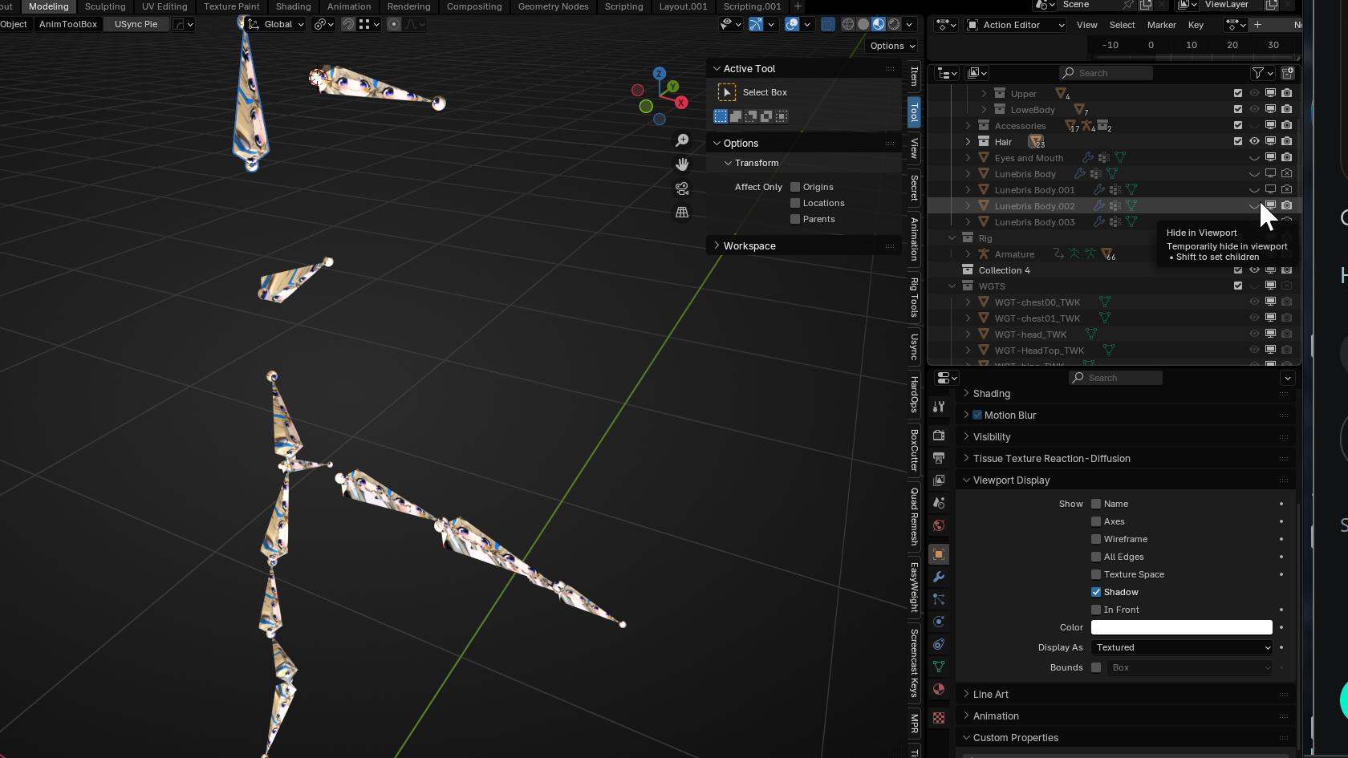
Task: Switch to the Geometry Nodes workspace tab
Action: click(x=553, y=6)
